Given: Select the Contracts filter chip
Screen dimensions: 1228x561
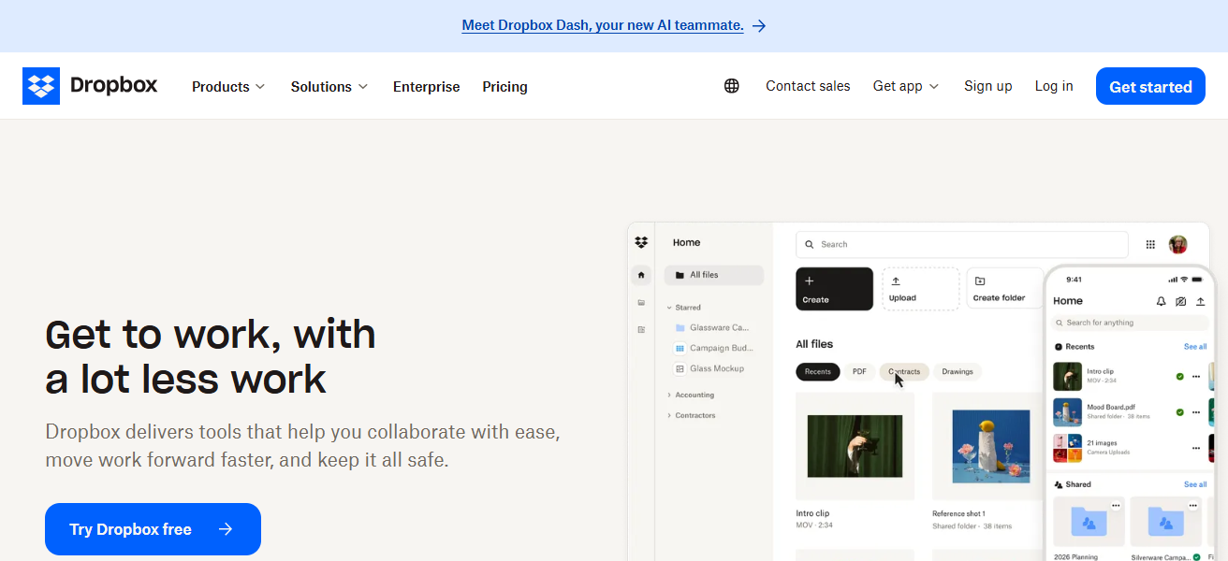Looking at the screenshot, I should (x=904, y=371).
